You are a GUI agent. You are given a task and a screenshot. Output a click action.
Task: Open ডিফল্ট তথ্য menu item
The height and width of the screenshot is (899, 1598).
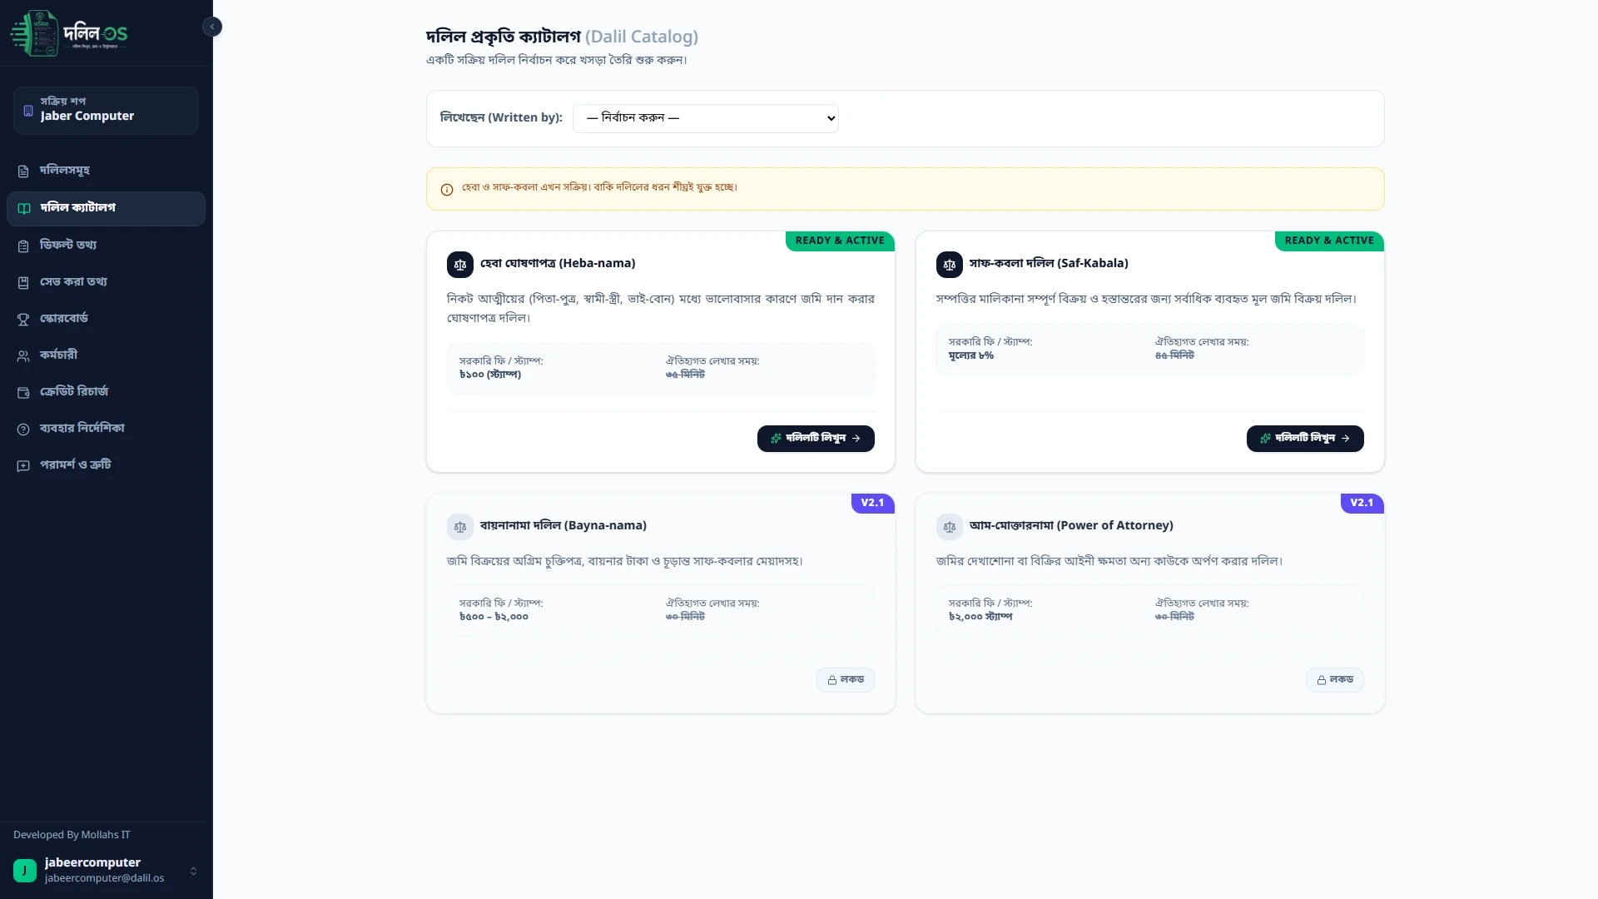pos(106,246)
